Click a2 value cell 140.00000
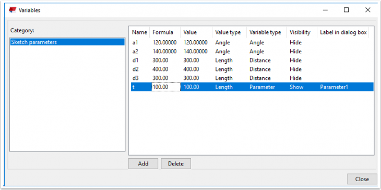Viewport: 381px width, 190px height. [195, 52]
